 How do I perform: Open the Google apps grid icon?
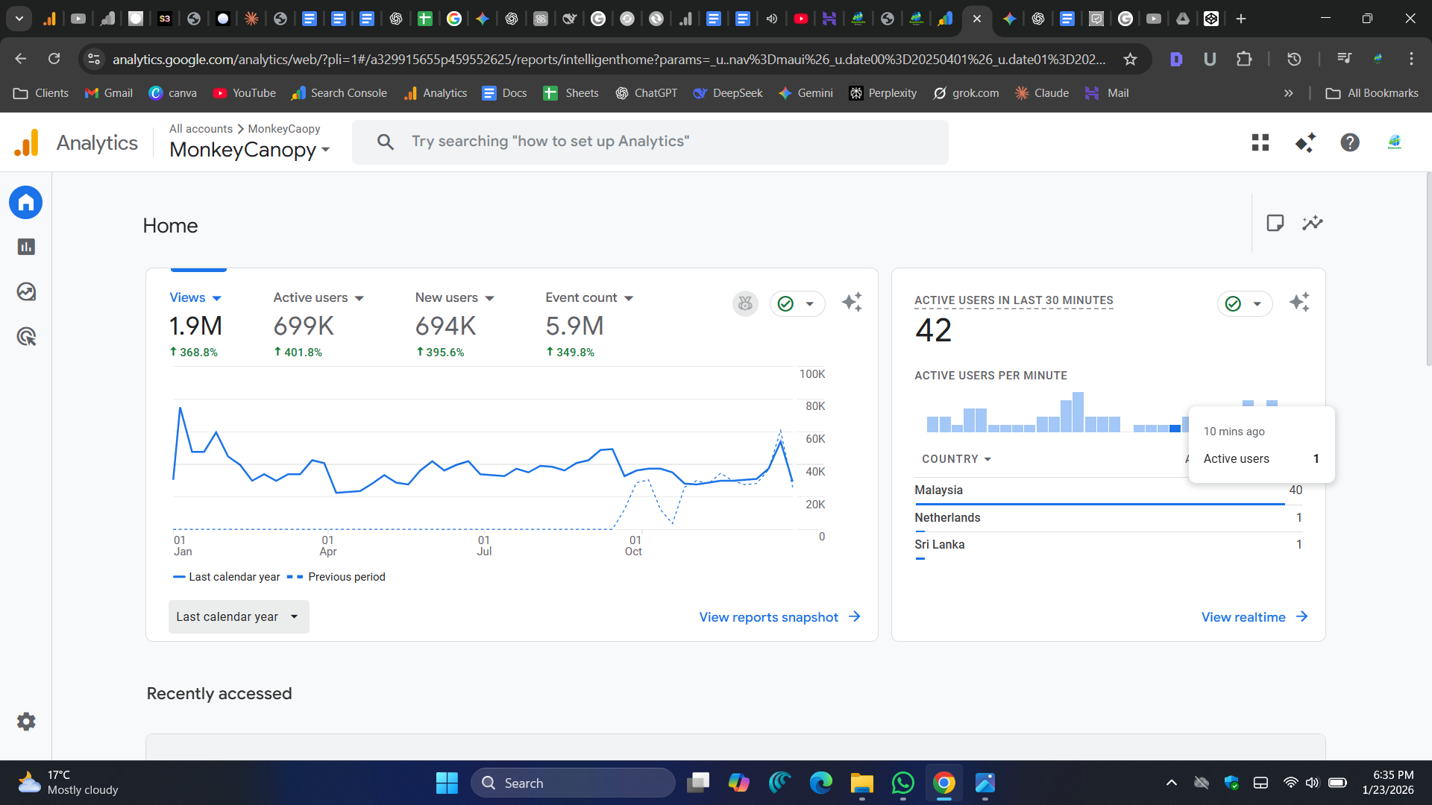click(x=1259, y=142)
